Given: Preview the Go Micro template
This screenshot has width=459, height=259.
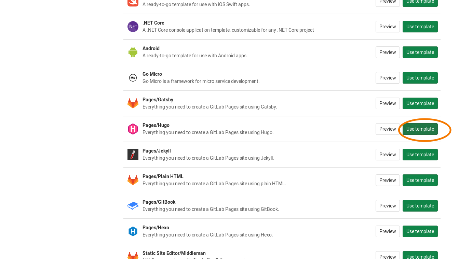Looking at the screenshot, I should pyautogui.click(x=388, y=78).
